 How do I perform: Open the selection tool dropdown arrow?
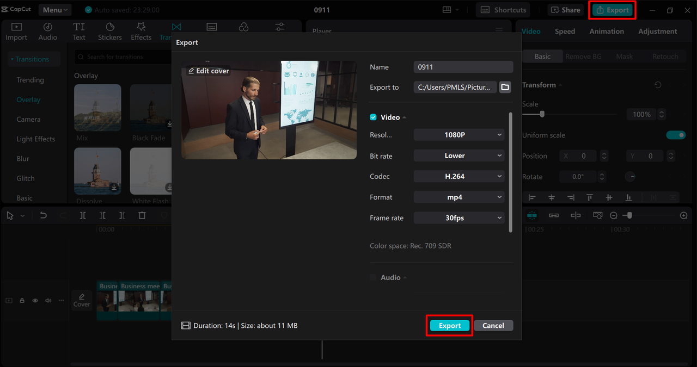(x=22, y=216)
